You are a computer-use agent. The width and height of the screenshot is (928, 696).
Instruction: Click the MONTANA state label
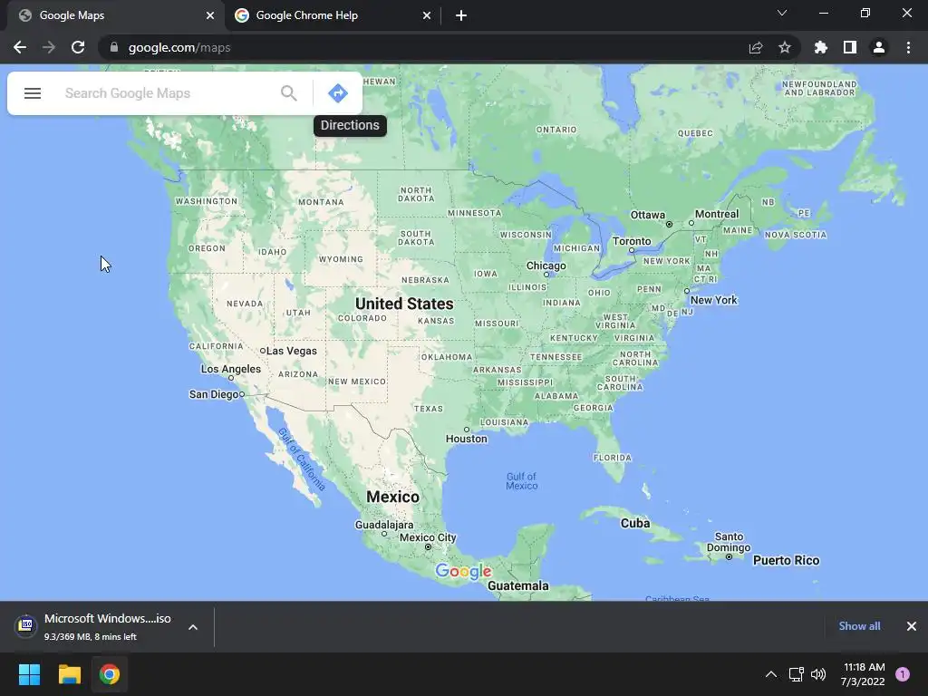pyautogui.click(x=321, y=202)
